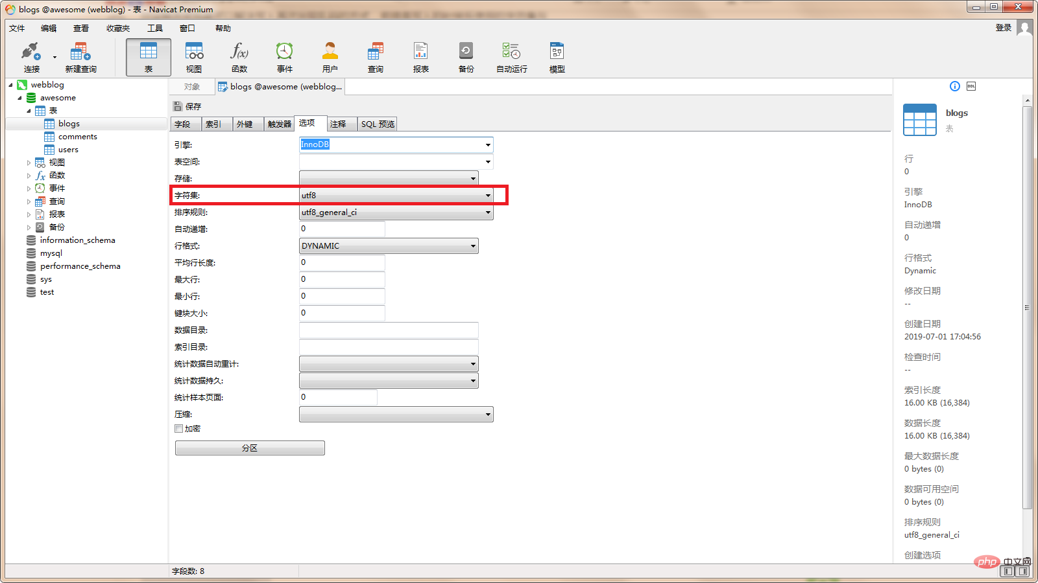Image resolution: width=1038 pixels, height=583 pixels.
Task: Select the comments table in tree
Action: [x=77, y=137]
